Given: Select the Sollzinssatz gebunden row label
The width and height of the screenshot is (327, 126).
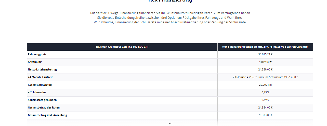Looking at the screenshot, I should [x=42, y=100].
